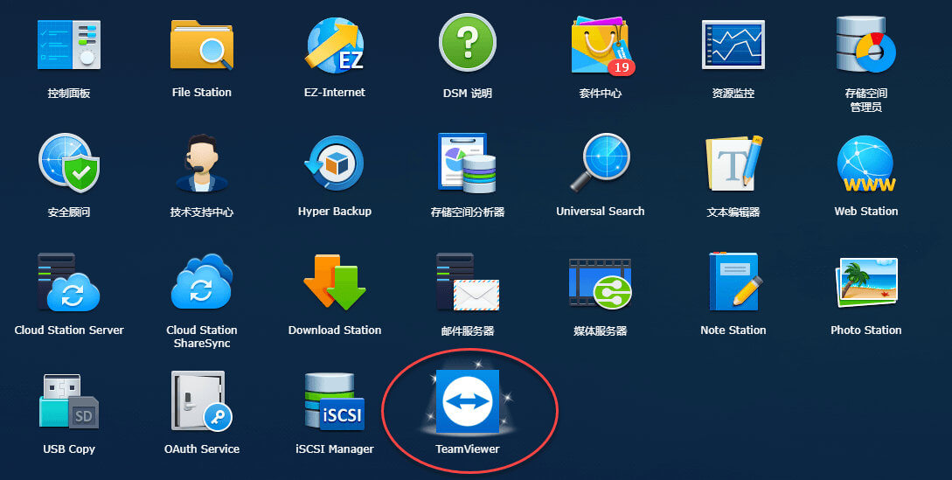Launch 文本编辑器 text editor
Viewport: 952px width, 480px height.
pyautogui.click(x=733, y=163)
